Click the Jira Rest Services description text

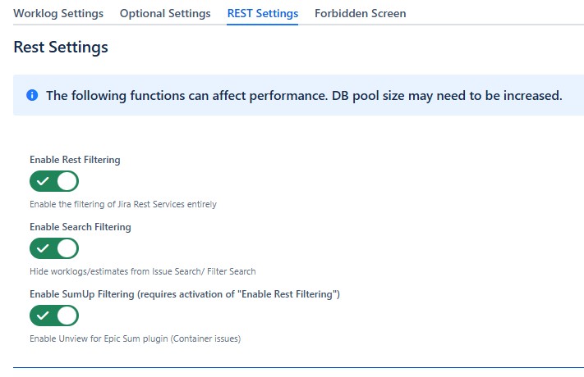point(123,204)
